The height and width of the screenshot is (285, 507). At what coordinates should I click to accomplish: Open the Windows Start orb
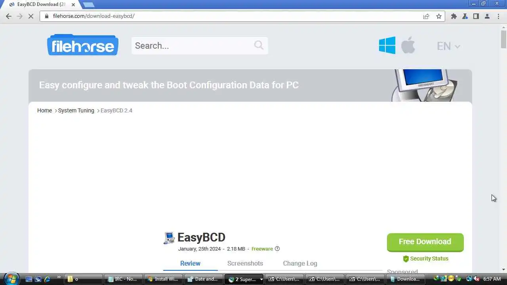tap(11, 279)
